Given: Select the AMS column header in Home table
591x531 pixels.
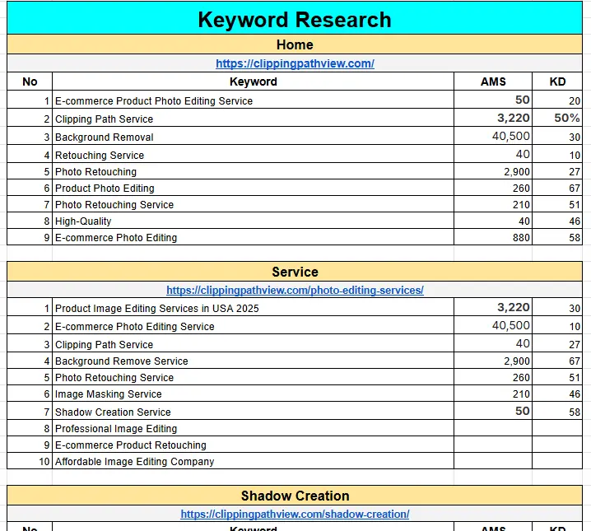Looking at the screenshot, I should click(x=493, y=82).
